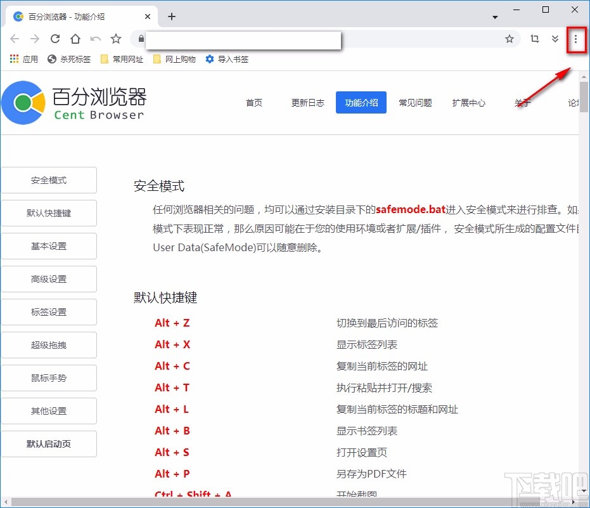Click the screenshot crop icon in the toolbar
Screen dimensions: 590x508
534,39
